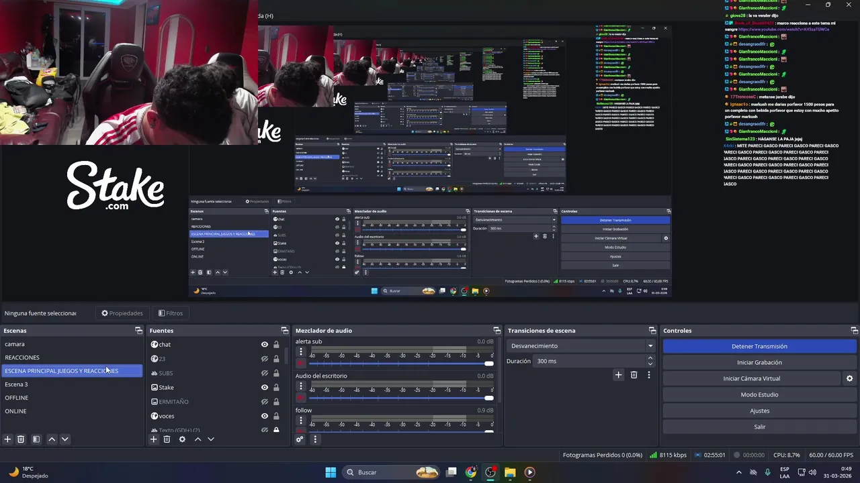Add a new scene in Escenas panel

click(7, 439)
